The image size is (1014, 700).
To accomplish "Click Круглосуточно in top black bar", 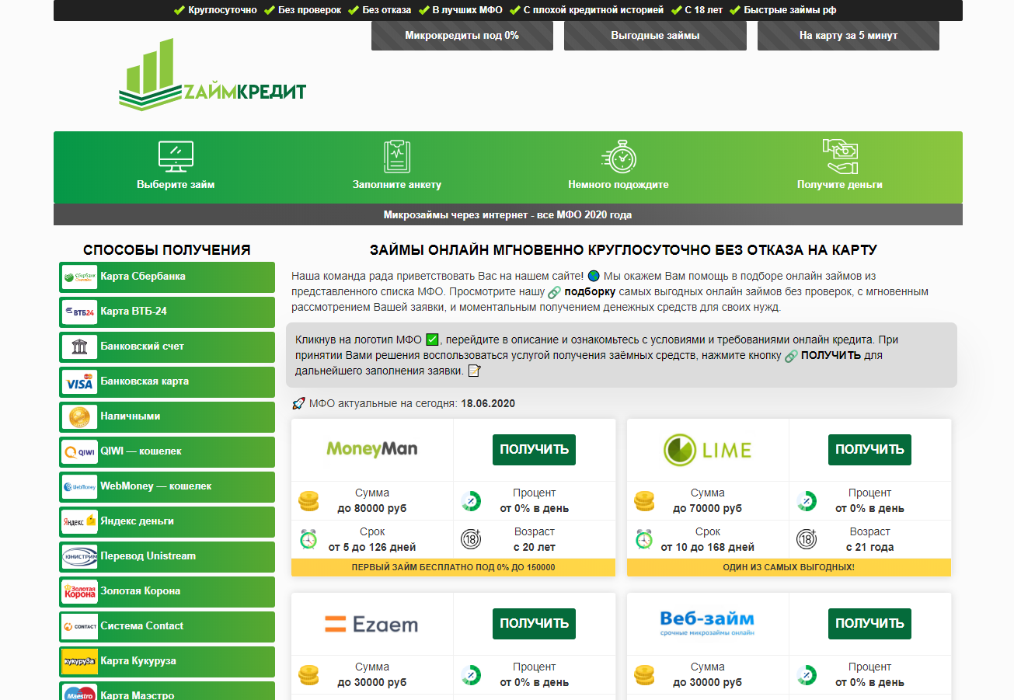I will (222, 11).
